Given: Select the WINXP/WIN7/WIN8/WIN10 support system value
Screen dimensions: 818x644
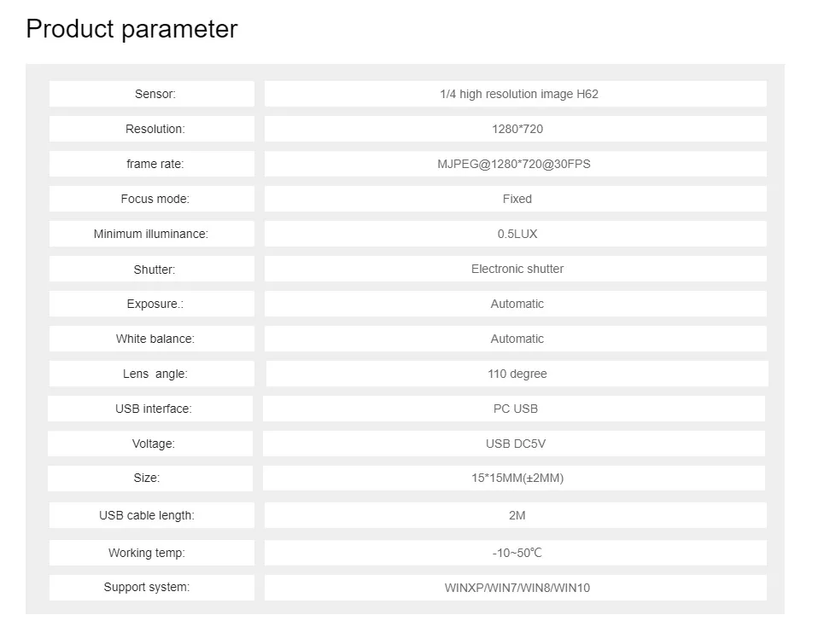Looking at the screenshot, I should [x=517, y=588].
